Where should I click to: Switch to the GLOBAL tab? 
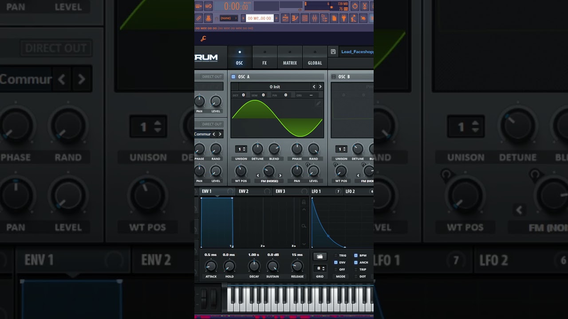[315, 58]
